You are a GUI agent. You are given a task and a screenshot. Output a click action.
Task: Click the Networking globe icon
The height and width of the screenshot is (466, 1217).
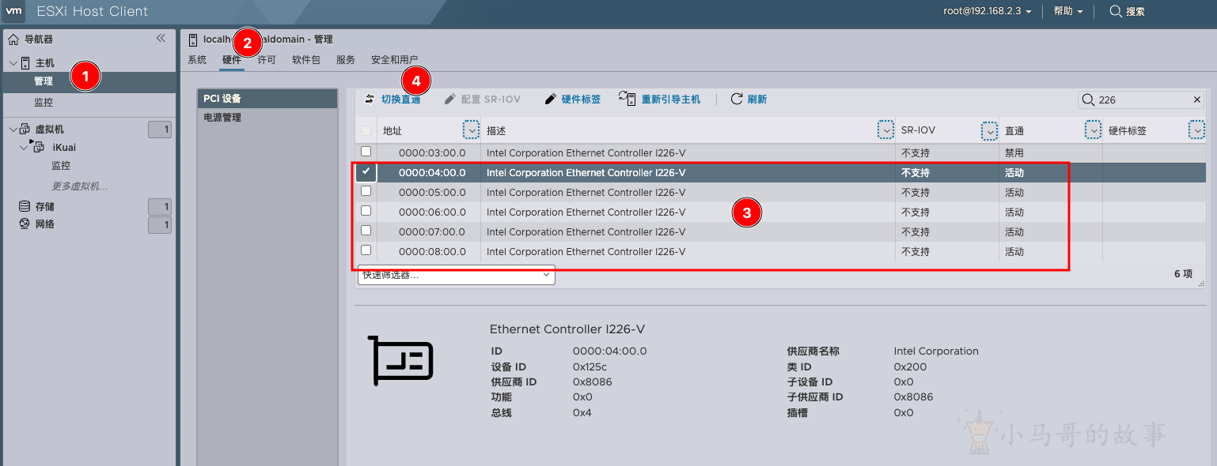(25, 224)
